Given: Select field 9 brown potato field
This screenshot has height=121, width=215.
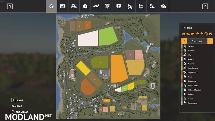Looking at the screenshot, I should (x=130, y=55).
